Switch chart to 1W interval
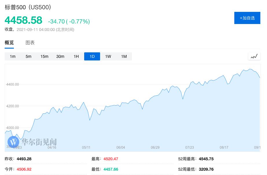 click(108, 56)
